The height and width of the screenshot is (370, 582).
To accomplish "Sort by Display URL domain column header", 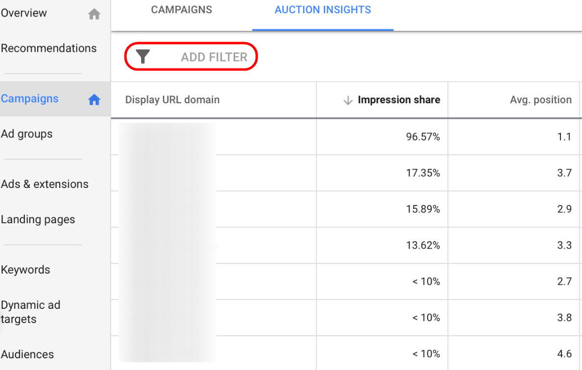I will [172, 100].
